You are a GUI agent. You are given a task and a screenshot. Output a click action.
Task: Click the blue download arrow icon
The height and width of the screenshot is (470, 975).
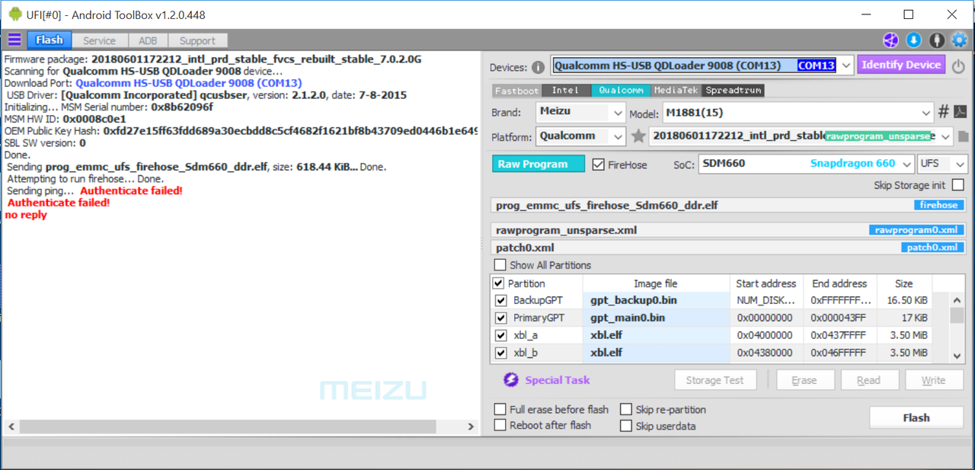tap(913, 40)
